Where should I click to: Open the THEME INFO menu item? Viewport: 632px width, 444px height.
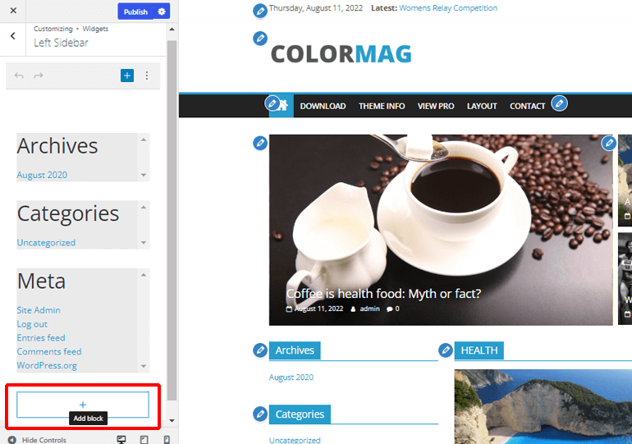[382, 106]
